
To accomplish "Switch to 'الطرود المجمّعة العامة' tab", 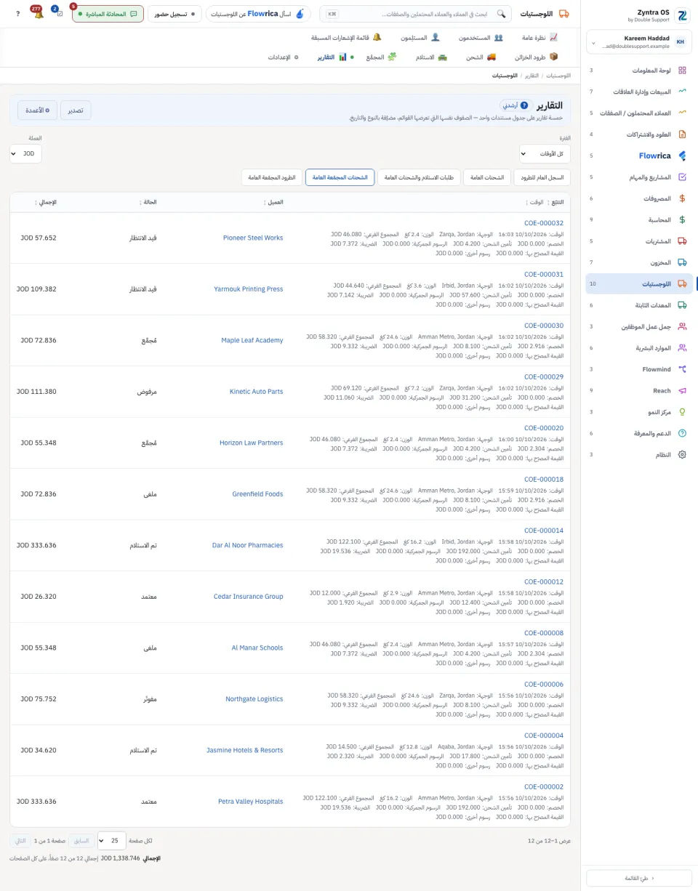I will (271, 177).
